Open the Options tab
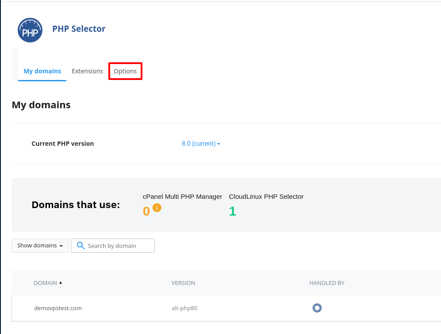This screenshot has width=441, height=334. coord(125,71)
